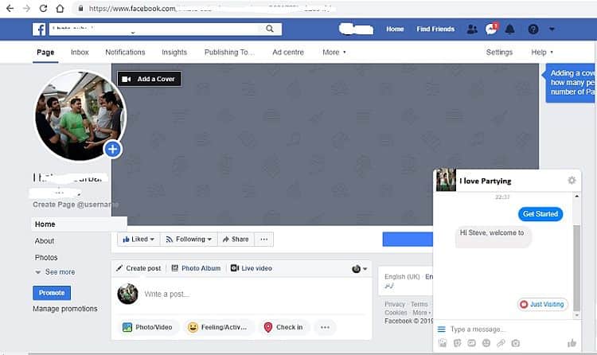Open the Inbox tab
The width and height of the screenshot is (597, 355).
[x=80, y=53]
